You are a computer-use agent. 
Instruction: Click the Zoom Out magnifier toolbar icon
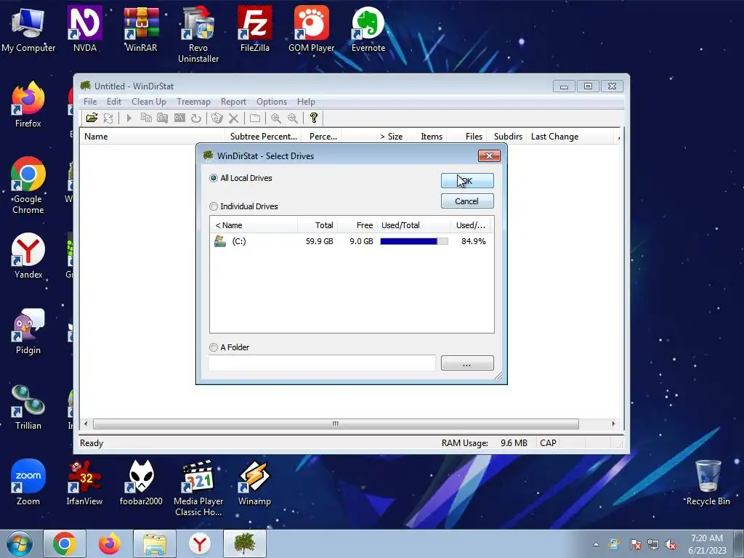pyautogui.click(x=293, y=118)
